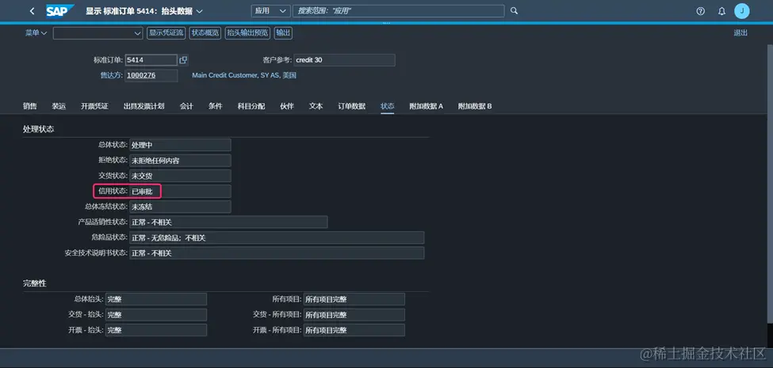This screenshot has width=773, height=368.
Task: Switch to the 出具发票计划 tab
Action: click(144, 106)
